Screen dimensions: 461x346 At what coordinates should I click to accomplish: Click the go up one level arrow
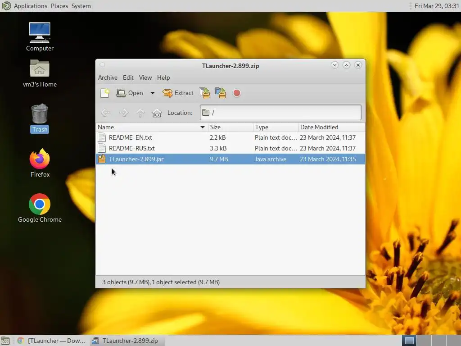click(x=140, y=113)
